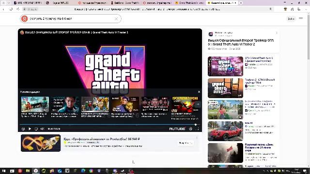Switch to fourth browser tab

tap(125, 3)
